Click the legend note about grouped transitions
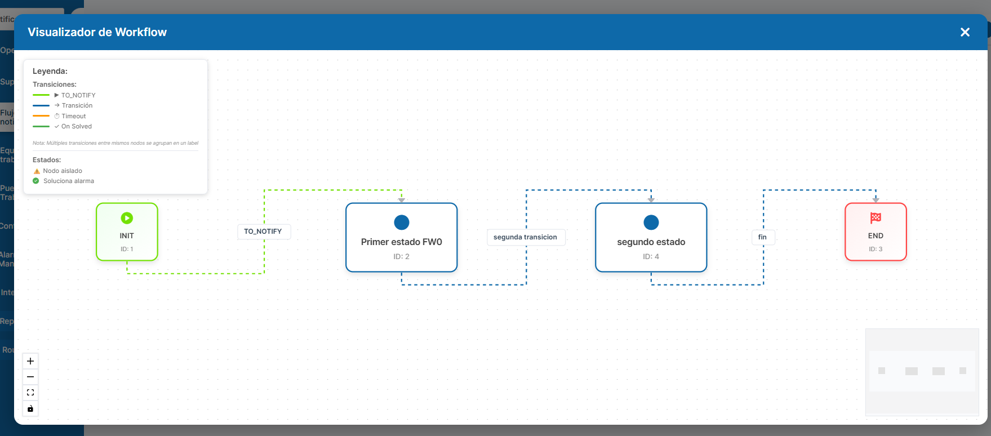Image resolution: width=991 pixels, height=436 pixels. [x=115, y=143]
